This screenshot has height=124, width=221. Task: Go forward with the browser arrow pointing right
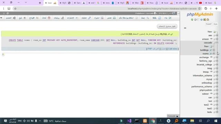[x=216, y=9]
